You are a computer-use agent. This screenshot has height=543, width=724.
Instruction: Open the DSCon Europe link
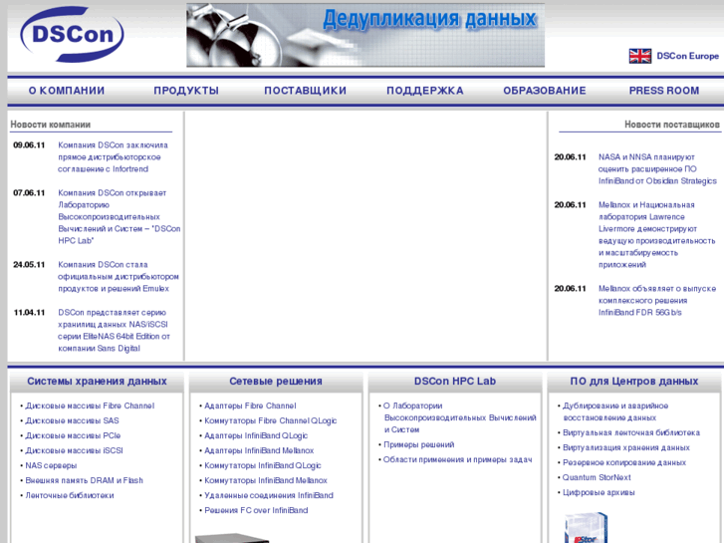687,57
